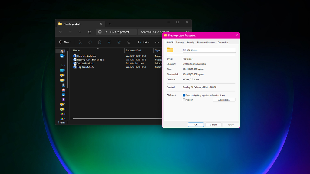Click the Rename icon in the toolbar
Image resolution: width=310 pixels, height=174 pixels.
pyautogui.click(x=109, y=42)
